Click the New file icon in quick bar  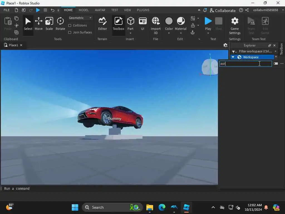click(16, 10)
